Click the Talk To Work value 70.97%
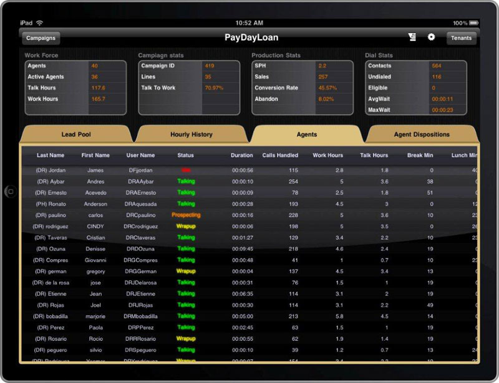The height and width of the screenshot is (383, 499). click(214, 88)
